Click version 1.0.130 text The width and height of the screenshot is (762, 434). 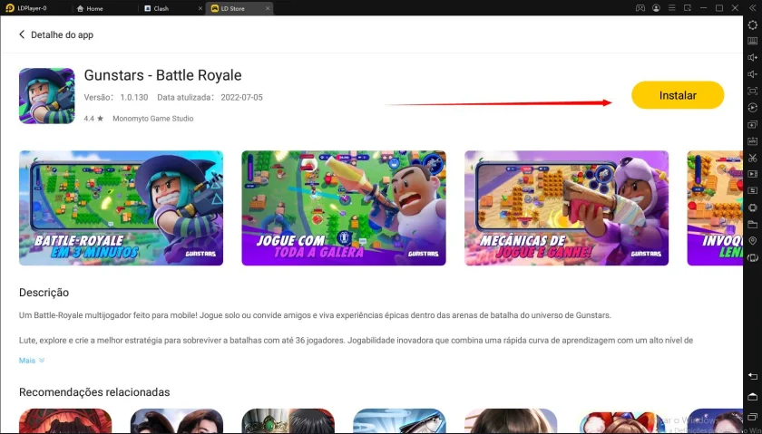click(x=134, y=97)
